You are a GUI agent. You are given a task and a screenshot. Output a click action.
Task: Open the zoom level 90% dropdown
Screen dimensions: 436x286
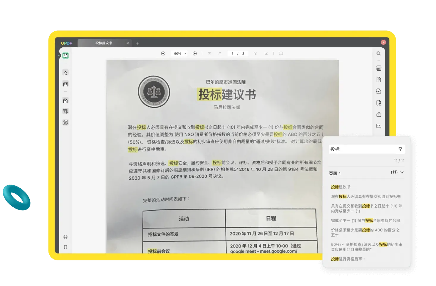(x=180, y=54)
